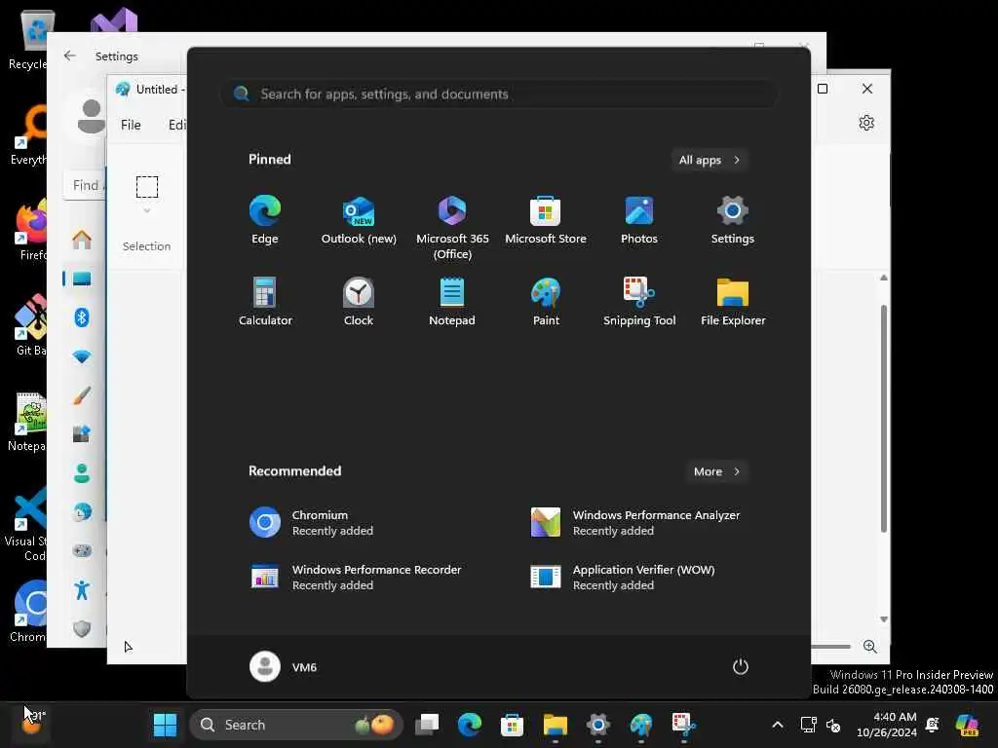Launch Notepad from pinned apps
This screenshot has height=748, width=998.
pyautogui.click(x=452, y=302)
